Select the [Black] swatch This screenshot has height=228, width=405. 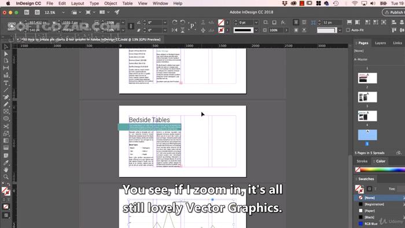point(379,217)
